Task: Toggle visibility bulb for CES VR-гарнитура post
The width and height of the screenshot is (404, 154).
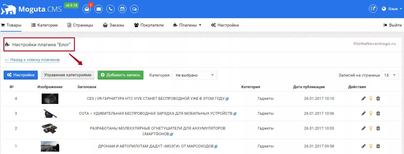Action: [x=371, y=98]
